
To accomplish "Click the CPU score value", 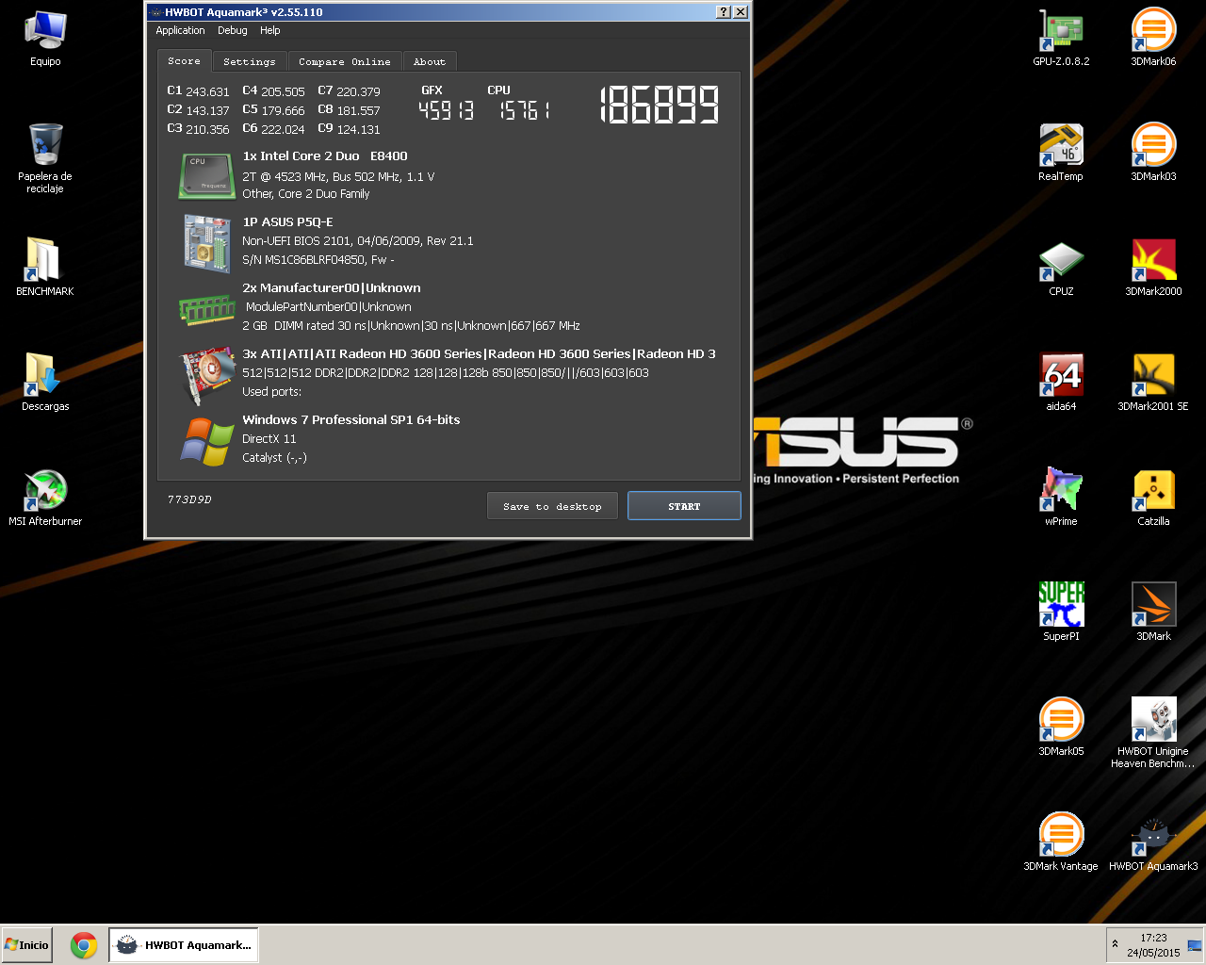I will [x=524, y=110].
